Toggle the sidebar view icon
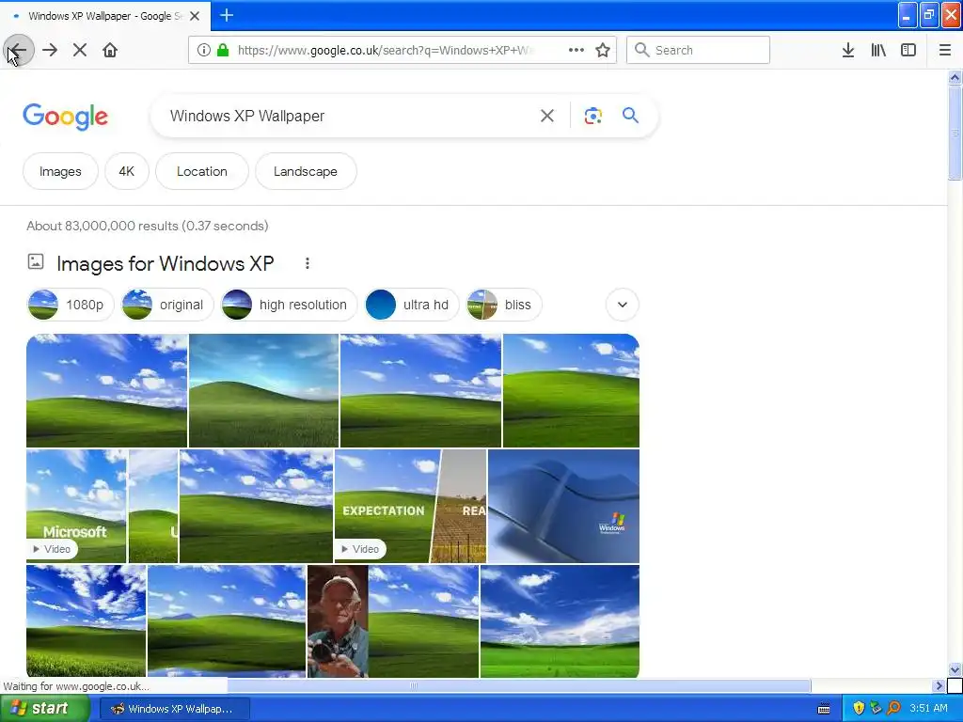Viewport: 963px width, 722px height. click(908, 51)
